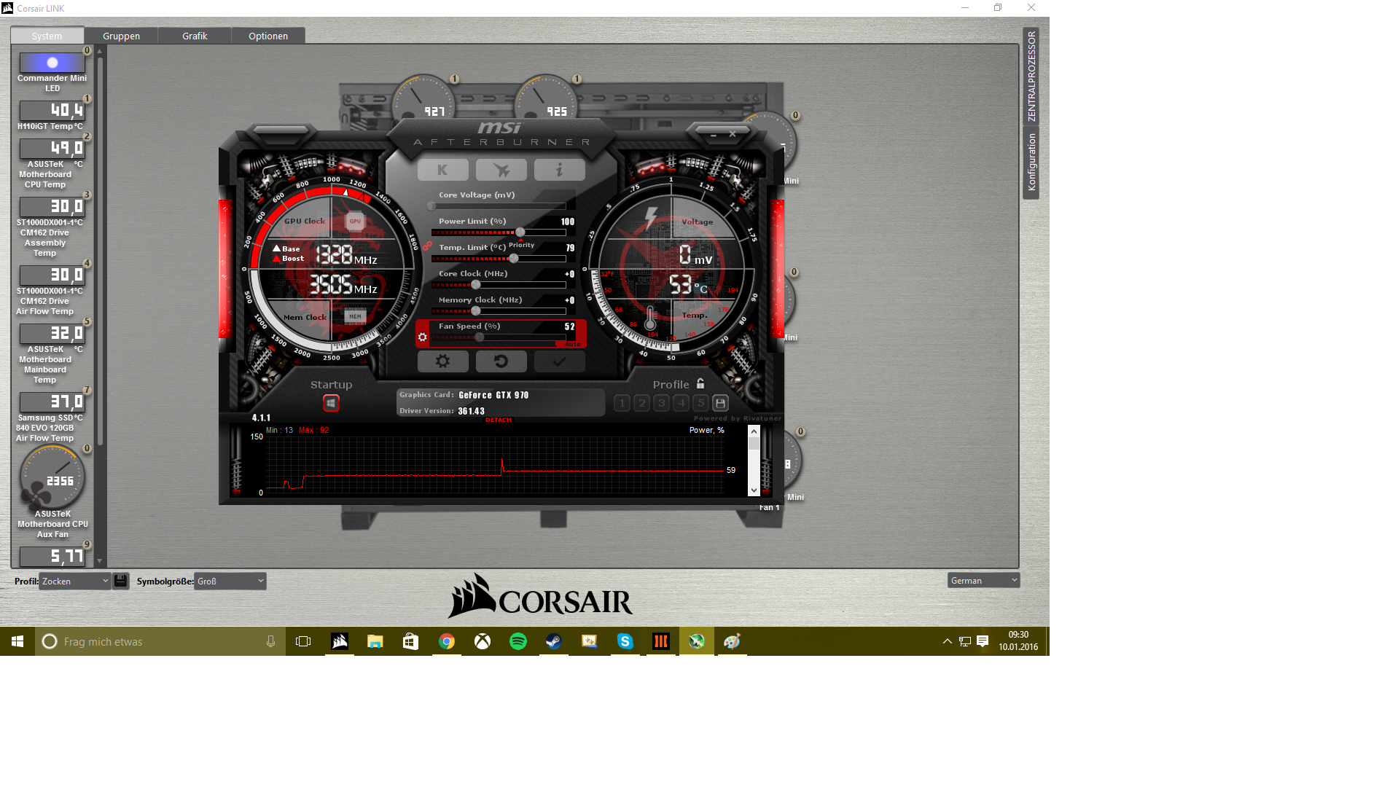Open the Afterburner information i button
Screen dimensions: 1398x787
click(559, 170)
